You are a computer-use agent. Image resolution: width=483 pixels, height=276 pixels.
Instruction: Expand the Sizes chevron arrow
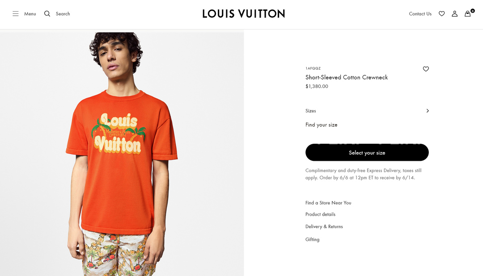[x=428, y=111]
